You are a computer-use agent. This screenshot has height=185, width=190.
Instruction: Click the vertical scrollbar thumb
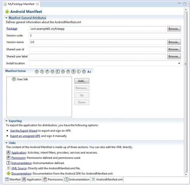point(186,92)
